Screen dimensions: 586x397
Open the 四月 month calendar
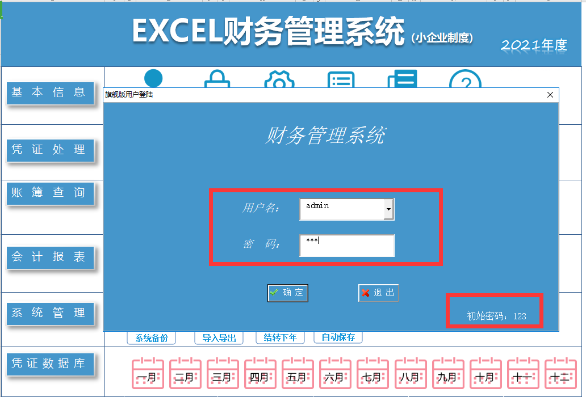point(260,374)
